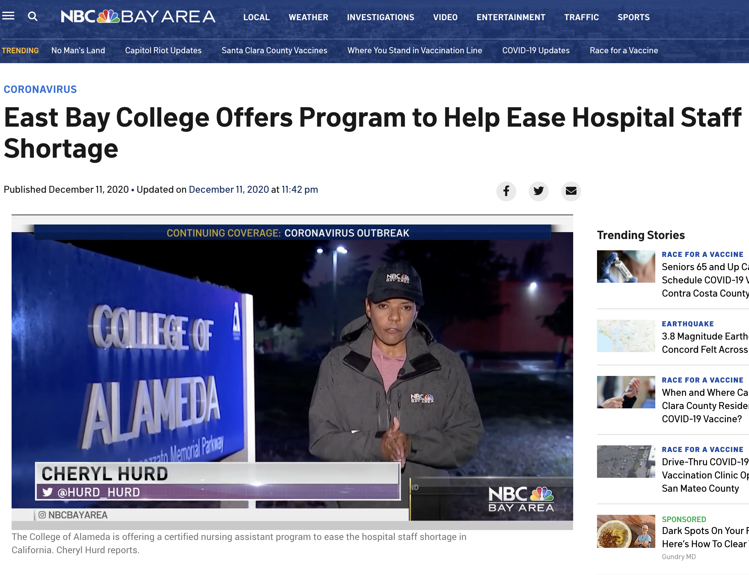Click the NBC Bay Area logo
The width and height of the screenshot is (749, 575).
pyautogui.click(x=138, y=17)
